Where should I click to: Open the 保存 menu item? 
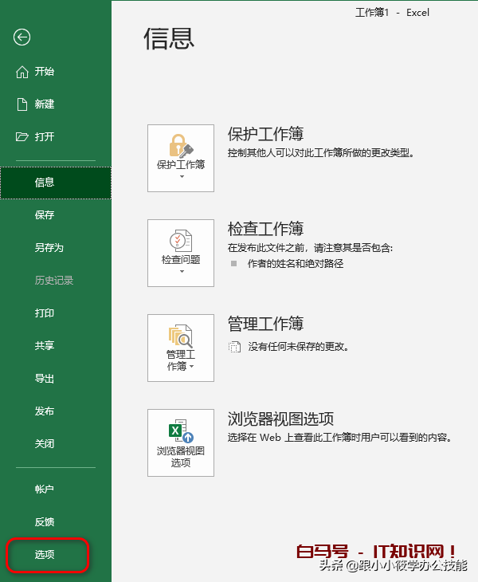(x=45, y=215)
